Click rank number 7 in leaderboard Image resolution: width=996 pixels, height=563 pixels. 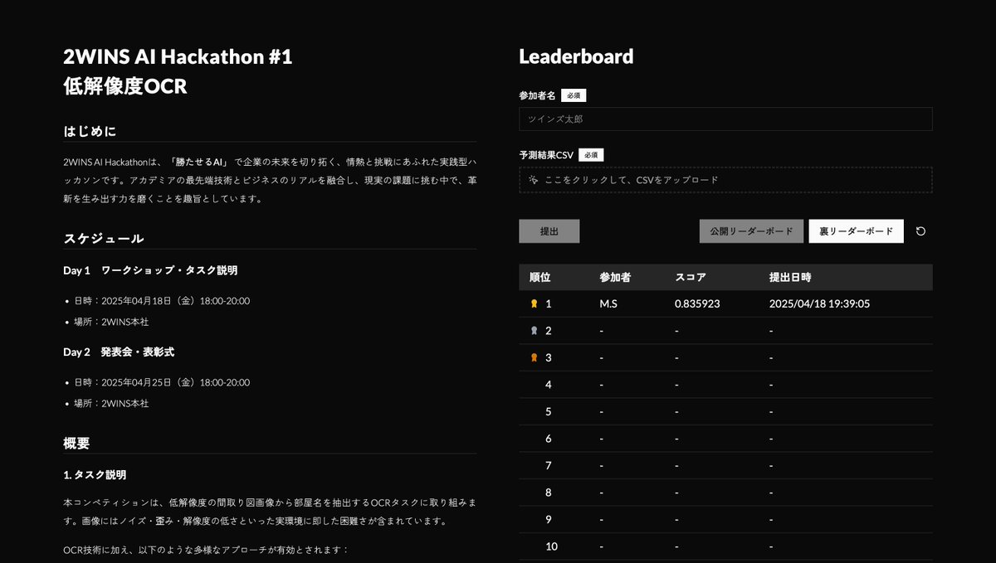pyautogui.click(x=549, y=465)
